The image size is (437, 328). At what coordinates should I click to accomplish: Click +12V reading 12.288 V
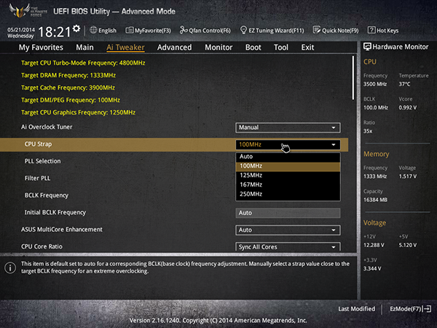(x=374, y=245)
